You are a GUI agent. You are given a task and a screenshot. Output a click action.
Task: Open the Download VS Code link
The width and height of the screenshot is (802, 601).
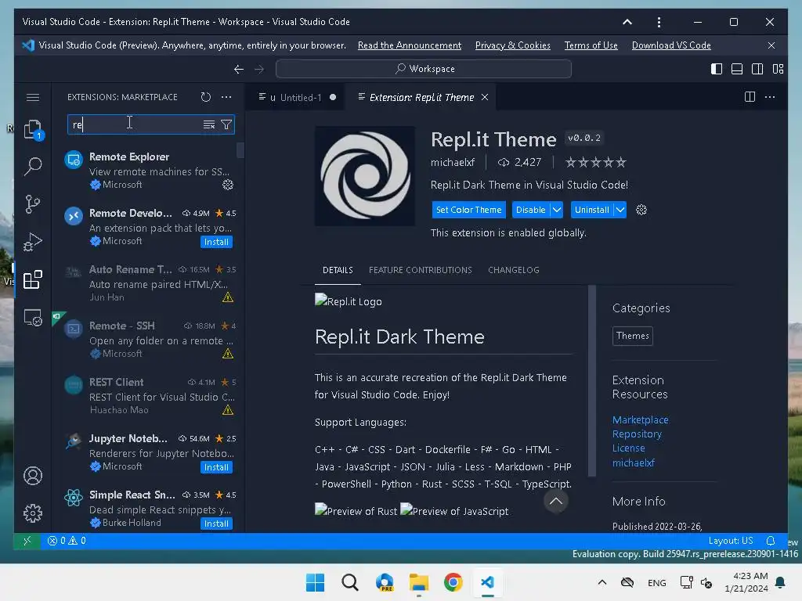(x=671, y=45)
